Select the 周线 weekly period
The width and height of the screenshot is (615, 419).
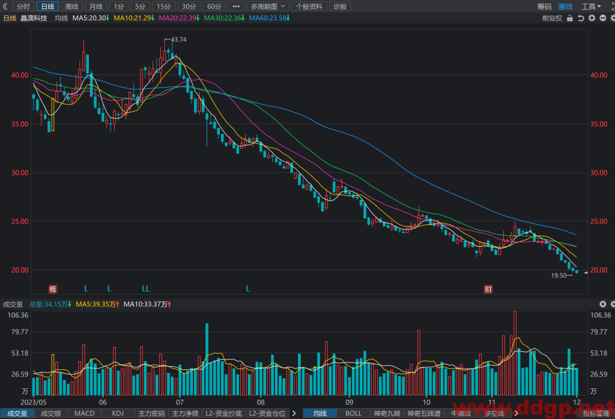click(x=72, y=6)
